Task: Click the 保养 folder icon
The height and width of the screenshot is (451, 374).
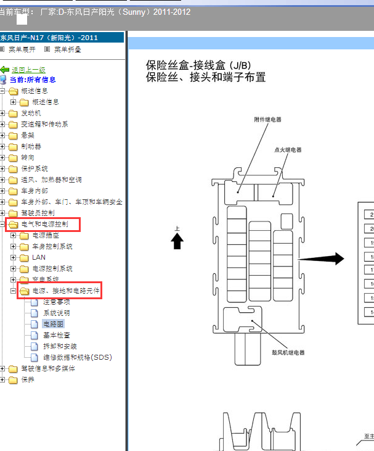Action: [13, 380]
